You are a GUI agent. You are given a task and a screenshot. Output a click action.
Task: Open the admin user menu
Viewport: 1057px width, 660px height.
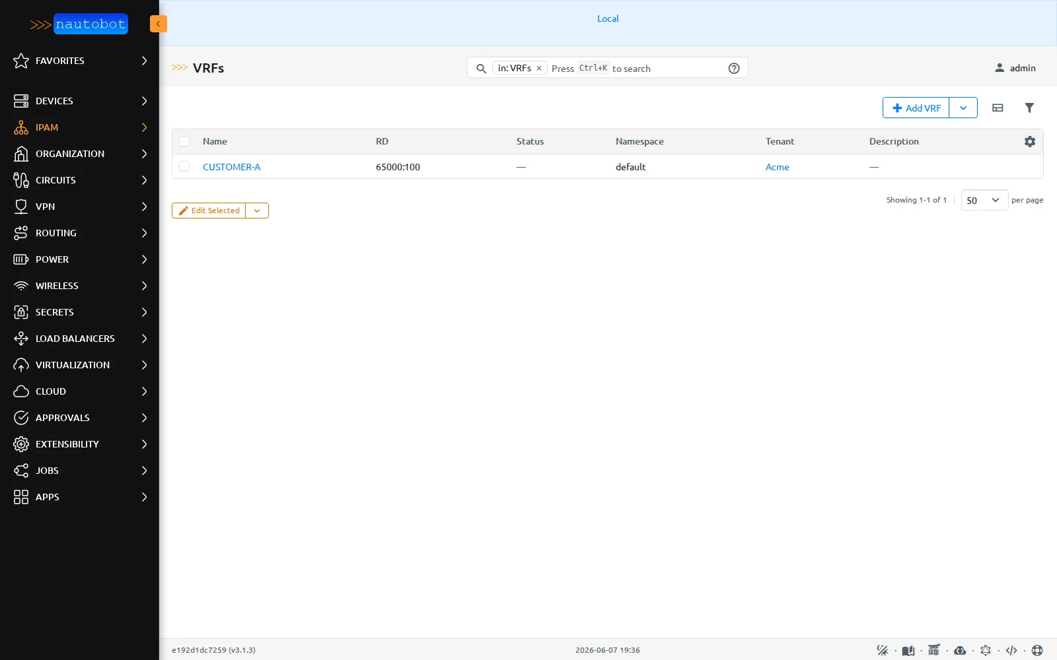point(1015,68)
